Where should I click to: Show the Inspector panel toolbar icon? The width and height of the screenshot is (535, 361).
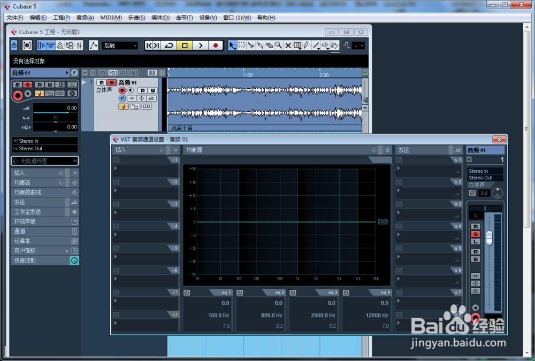point(41,45)
